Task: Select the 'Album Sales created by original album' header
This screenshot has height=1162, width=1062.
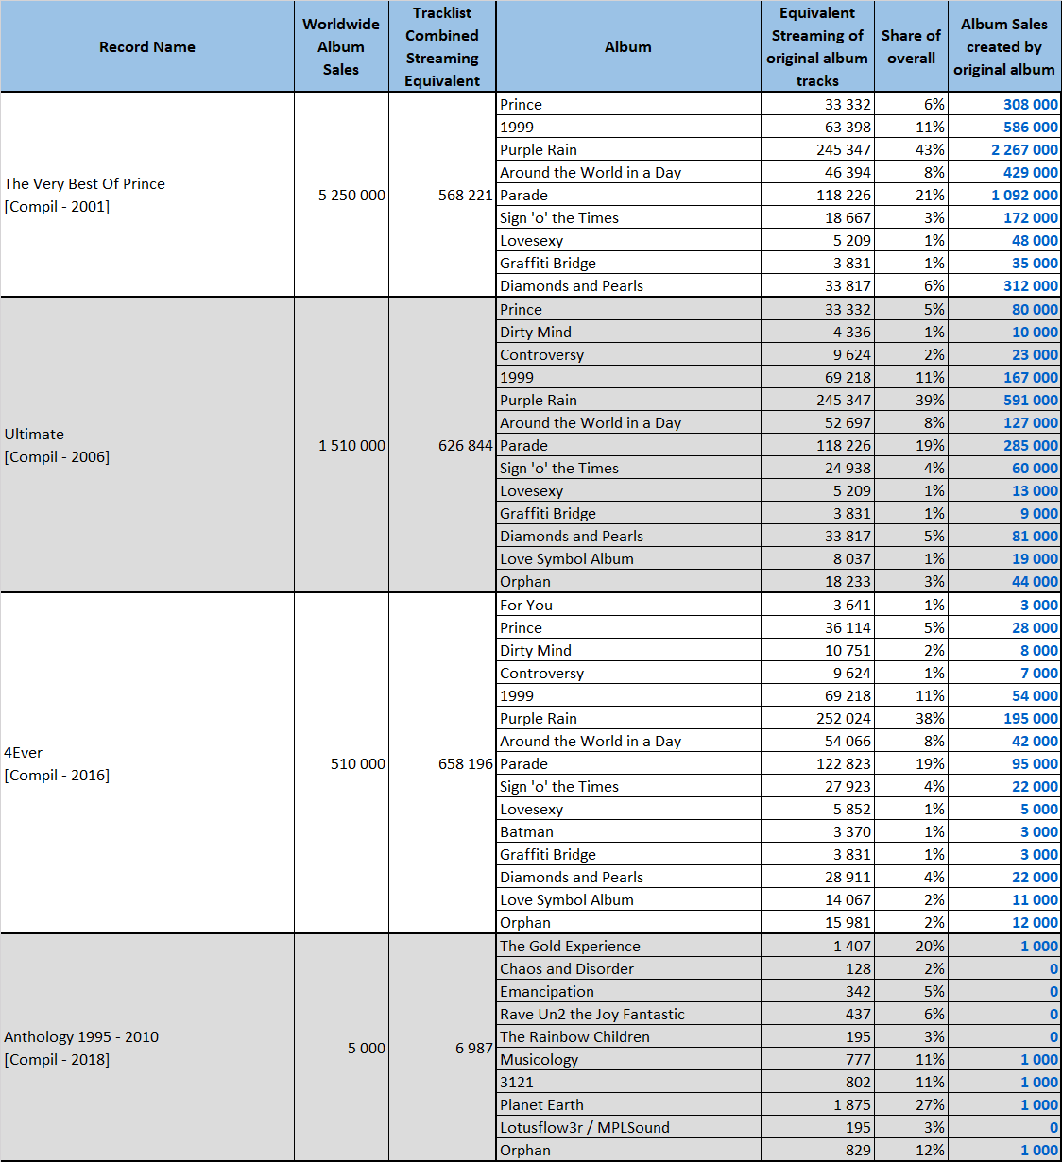Action: pyautogui.click(x=1004, y=46)
